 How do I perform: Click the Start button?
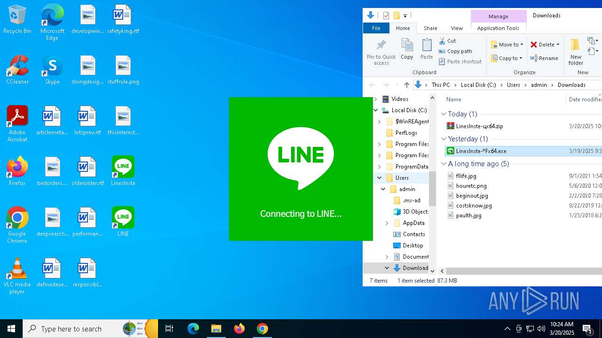click(11, 329)
